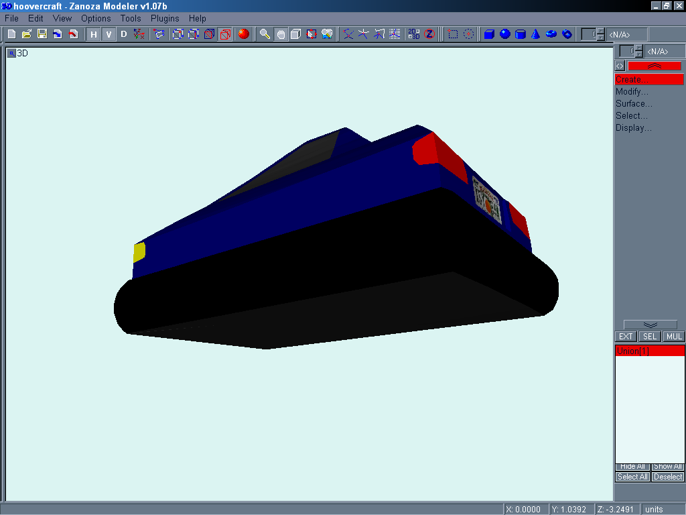Toggle the V axis constraint button
The height and width of the screenshot is (515, 686).
(109, 34)
